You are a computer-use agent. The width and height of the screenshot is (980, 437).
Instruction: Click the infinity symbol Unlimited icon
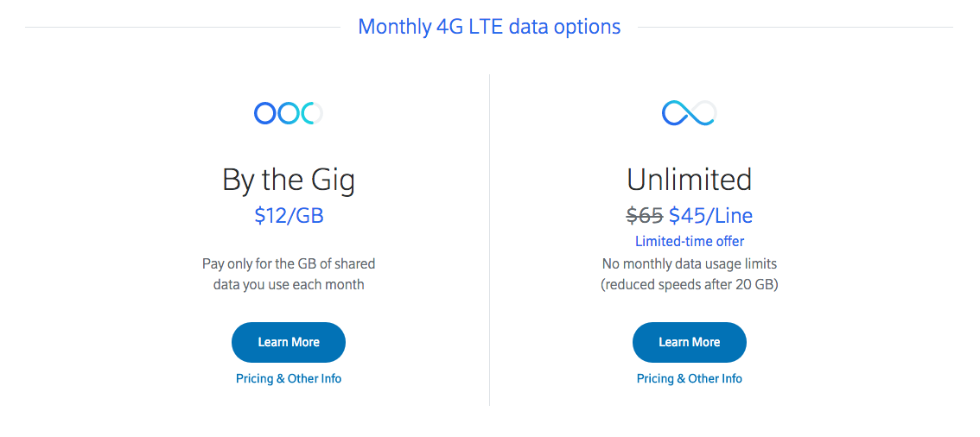pyautogui.click(x=689, y=113)
